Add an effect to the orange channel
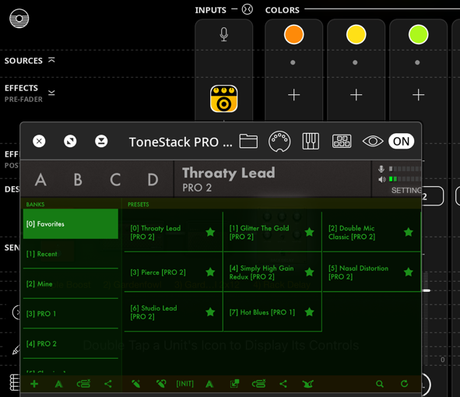This screenshot has height=397, width=460. coord(293,95)
